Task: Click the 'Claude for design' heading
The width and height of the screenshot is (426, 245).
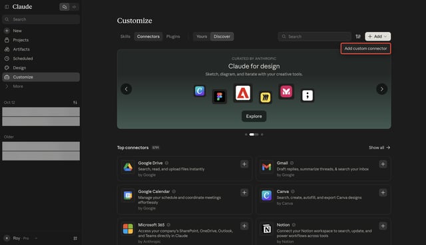Action: [x=254, y=67]
